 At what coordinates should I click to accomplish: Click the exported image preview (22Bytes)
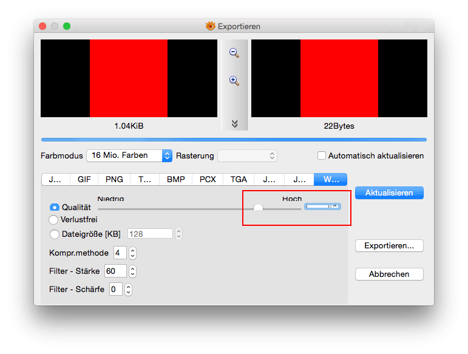click(339, 78)
